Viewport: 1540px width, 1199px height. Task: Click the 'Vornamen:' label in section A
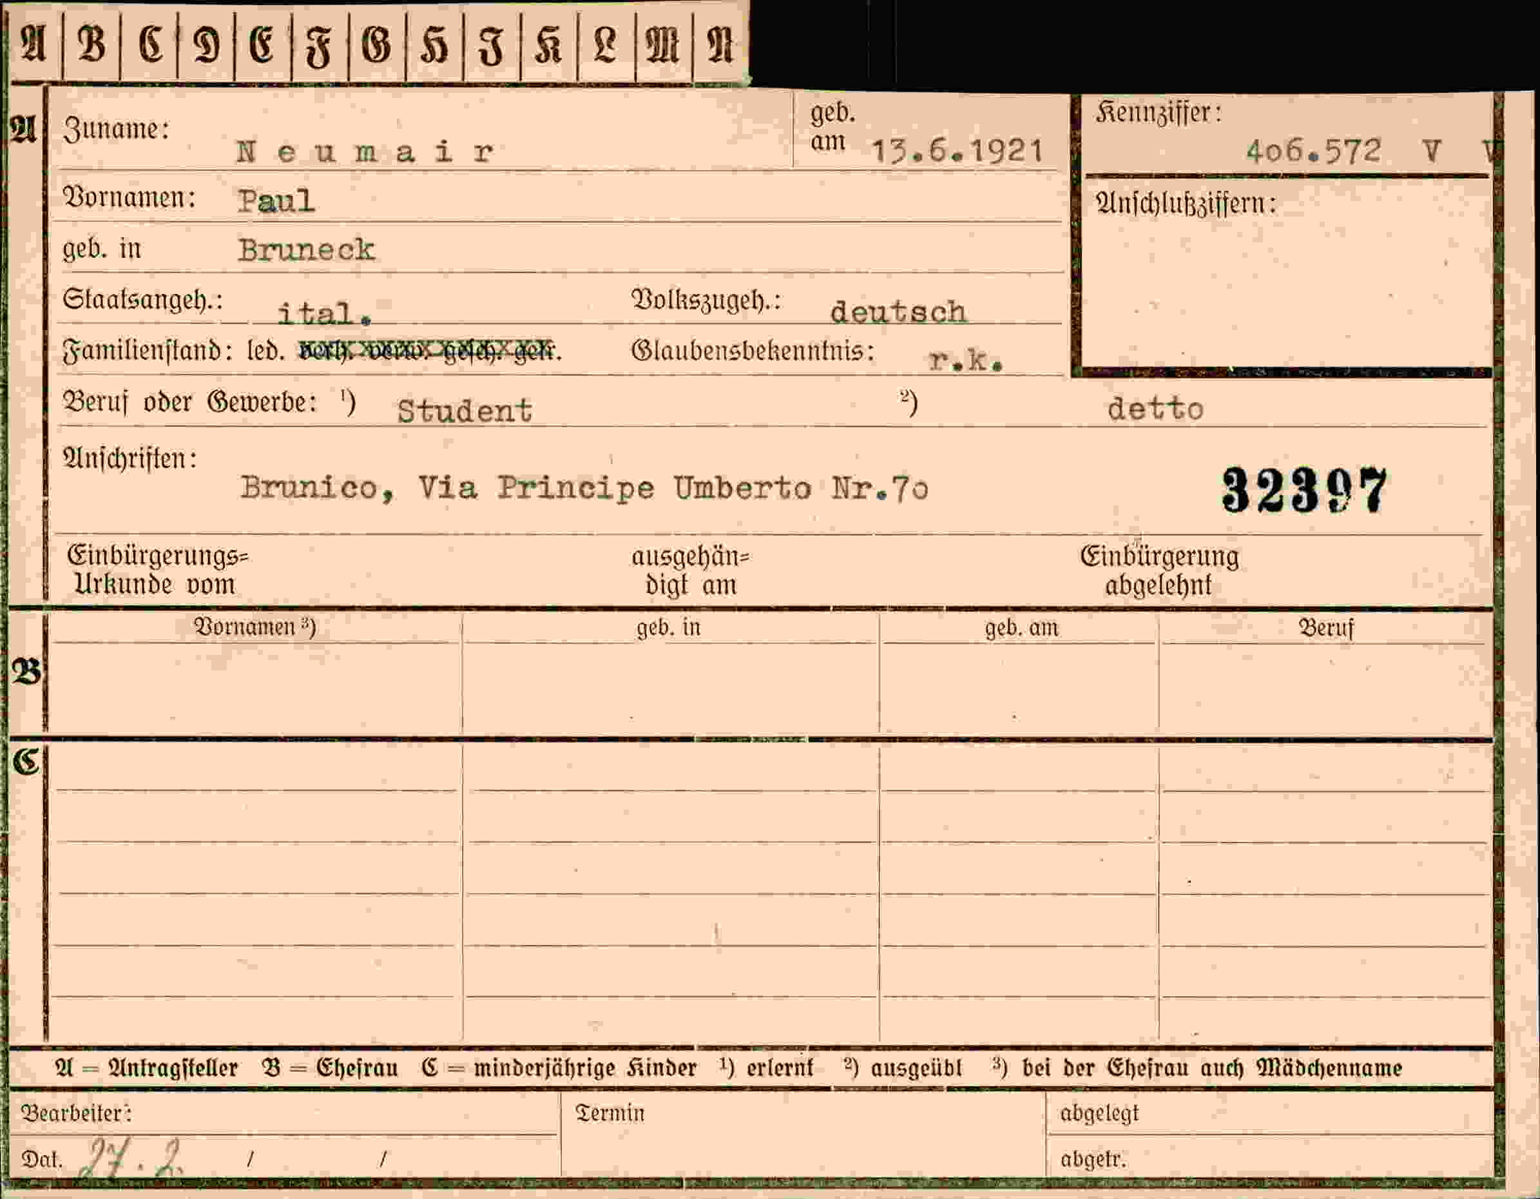coord(129,197)
